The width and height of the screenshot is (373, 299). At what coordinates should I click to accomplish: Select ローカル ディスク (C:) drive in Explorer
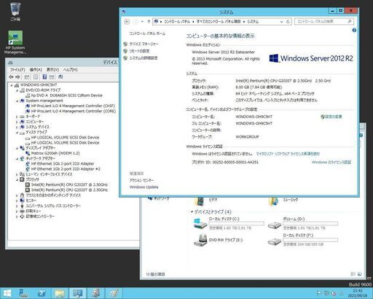229,224
